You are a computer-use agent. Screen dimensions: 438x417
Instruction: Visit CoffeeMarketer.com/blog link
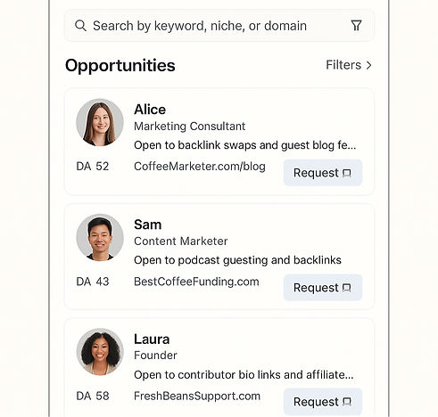coord(200,167)
